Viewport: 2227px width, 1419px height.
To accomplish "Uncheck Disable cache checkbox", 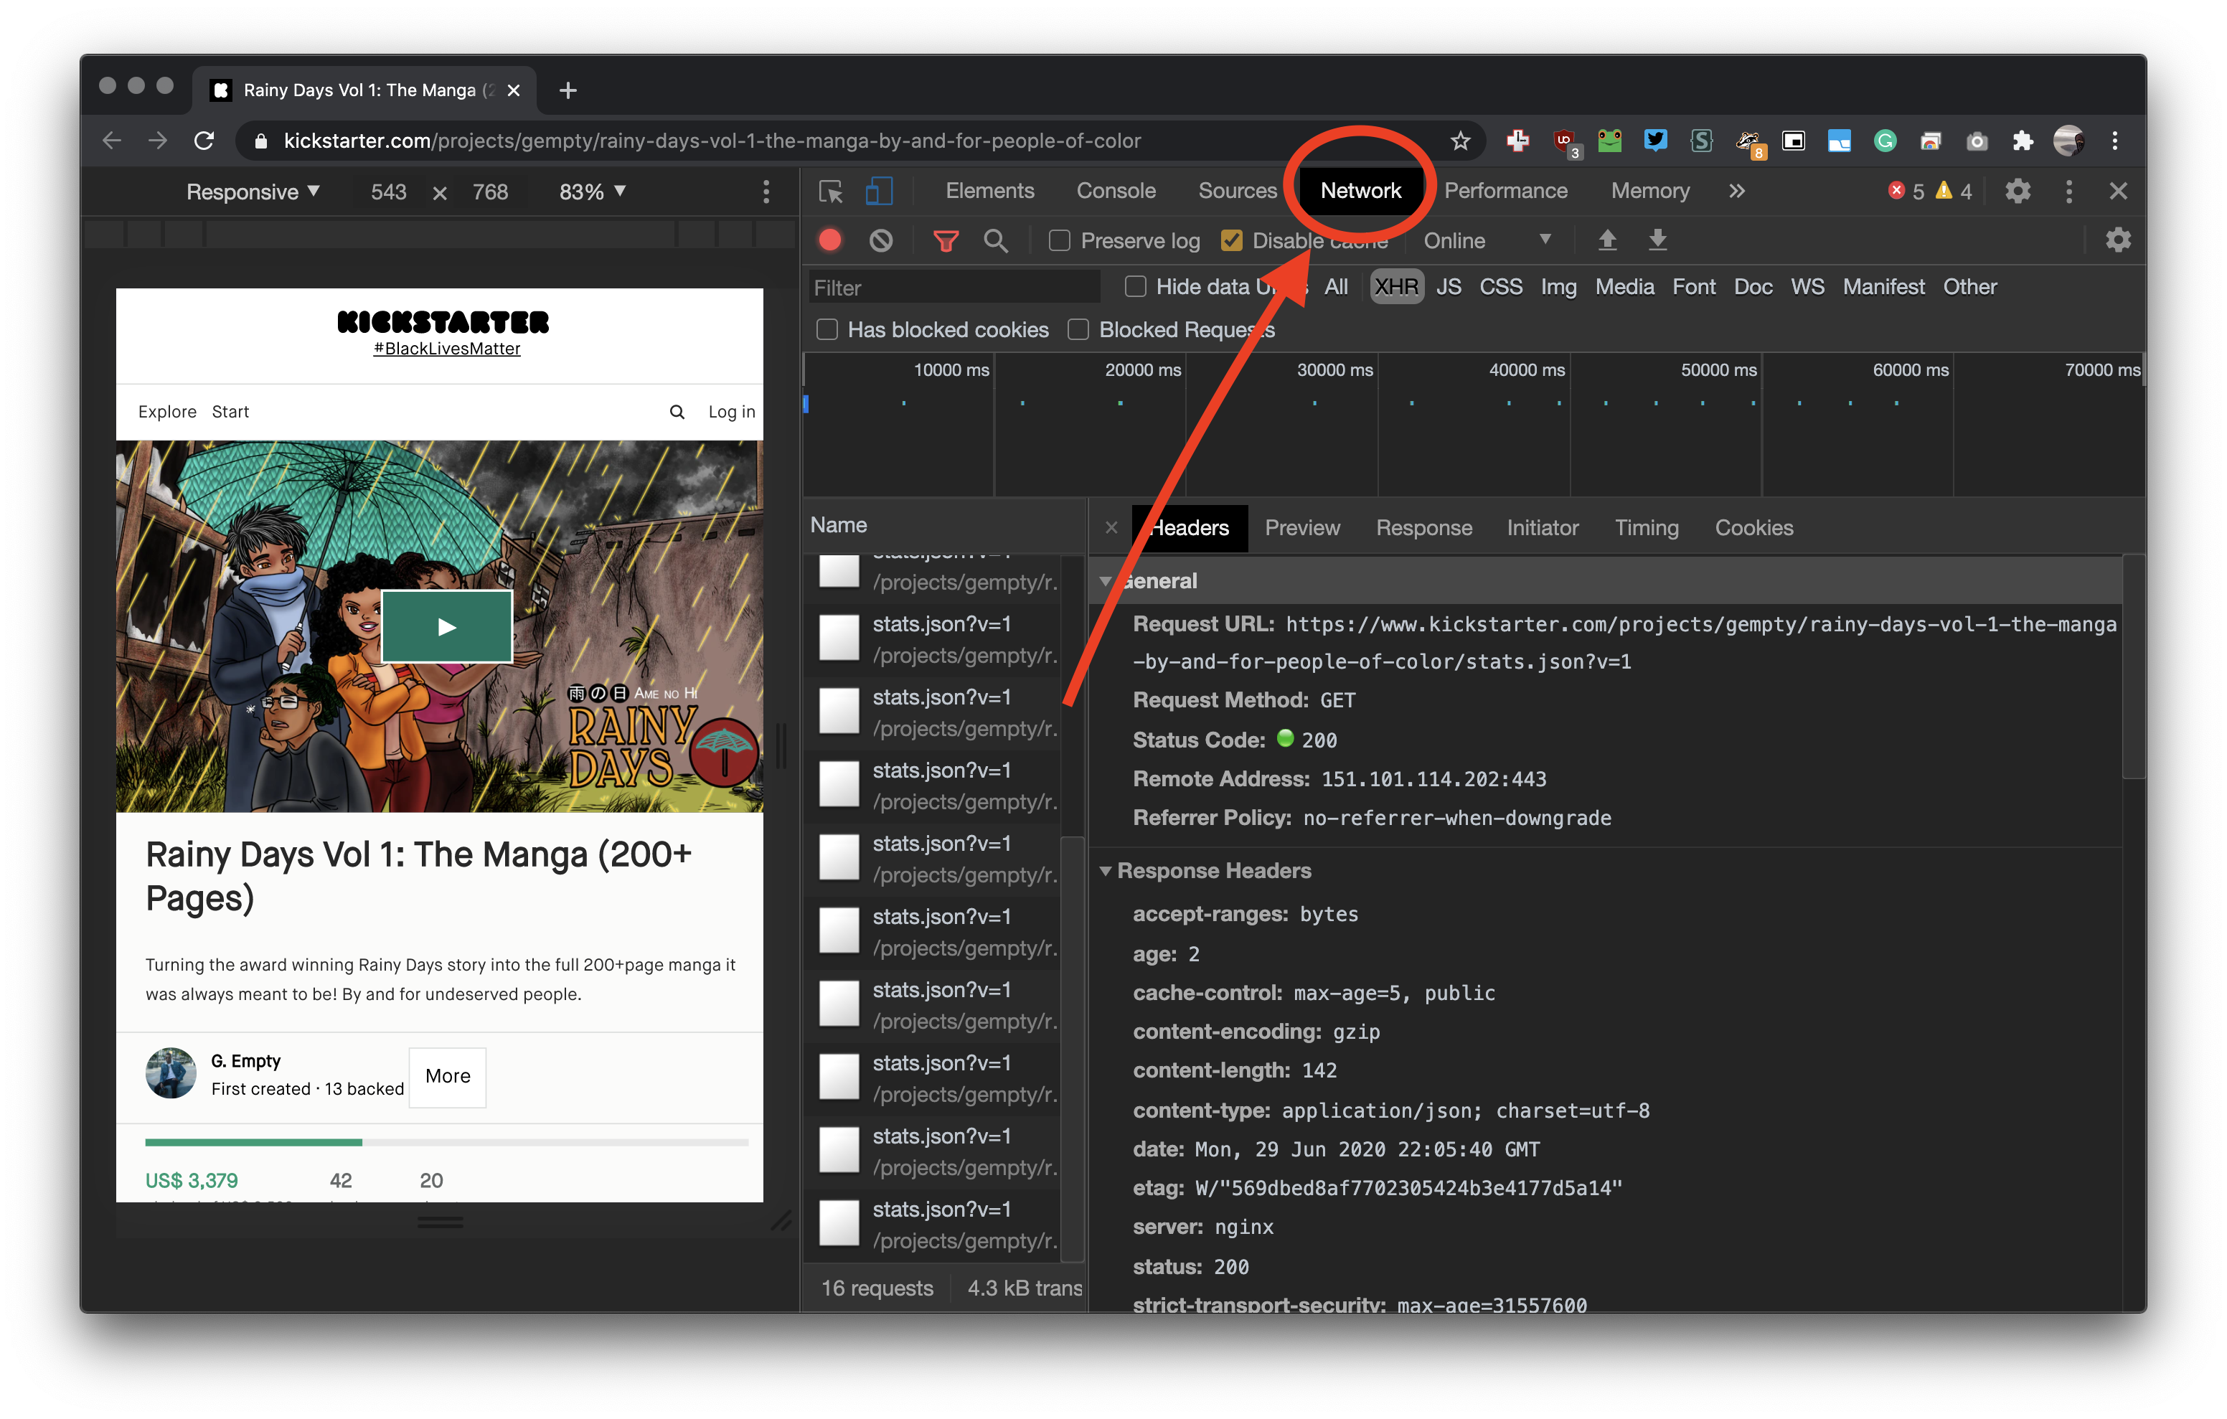I will (1231, 240).
